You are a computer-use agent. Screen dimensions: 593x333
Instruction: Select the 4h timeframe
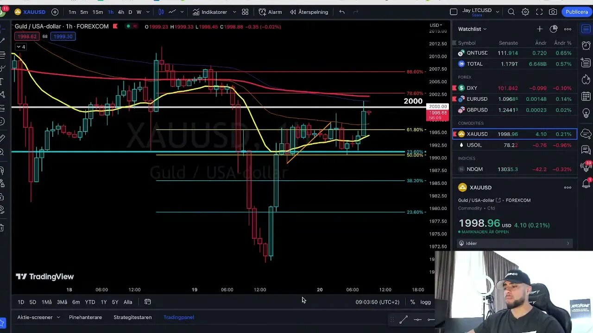coord(121,12)
